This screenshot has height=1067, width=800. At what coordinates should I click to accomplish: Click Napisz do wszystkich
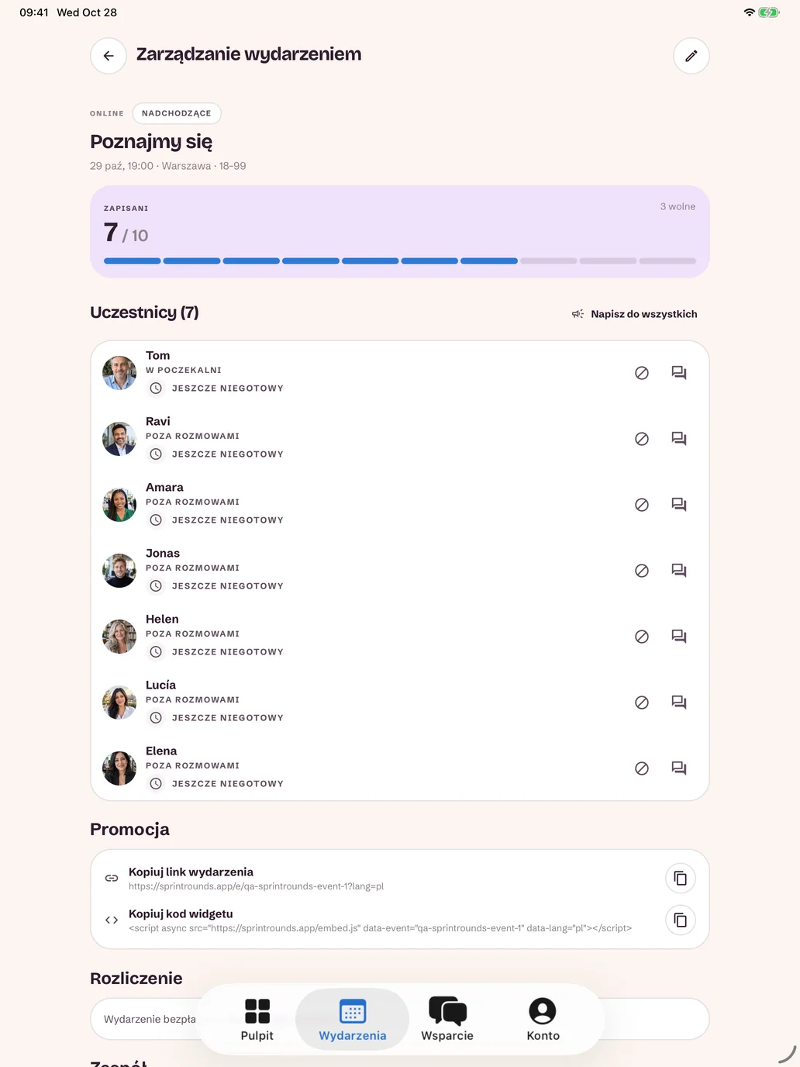[x=635, y=314]
